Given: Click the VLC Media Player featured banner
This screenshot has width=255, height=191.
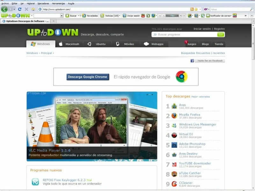Looking at the screenshot, I should pyautogui.click(x=92, y=126).
